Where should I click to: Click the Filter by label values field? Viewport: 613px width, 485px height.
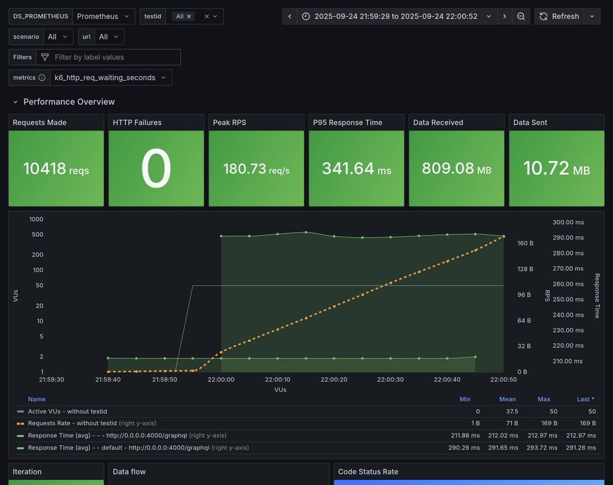coord(114,57)
